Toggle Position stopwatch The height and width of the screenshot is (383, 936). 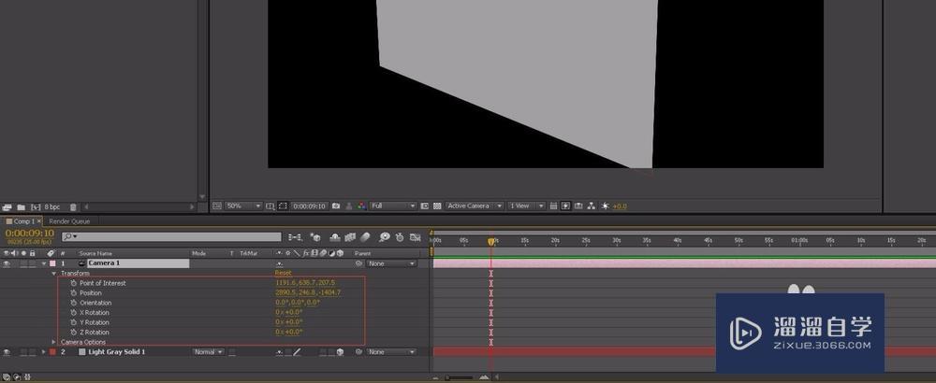point(73,293)
